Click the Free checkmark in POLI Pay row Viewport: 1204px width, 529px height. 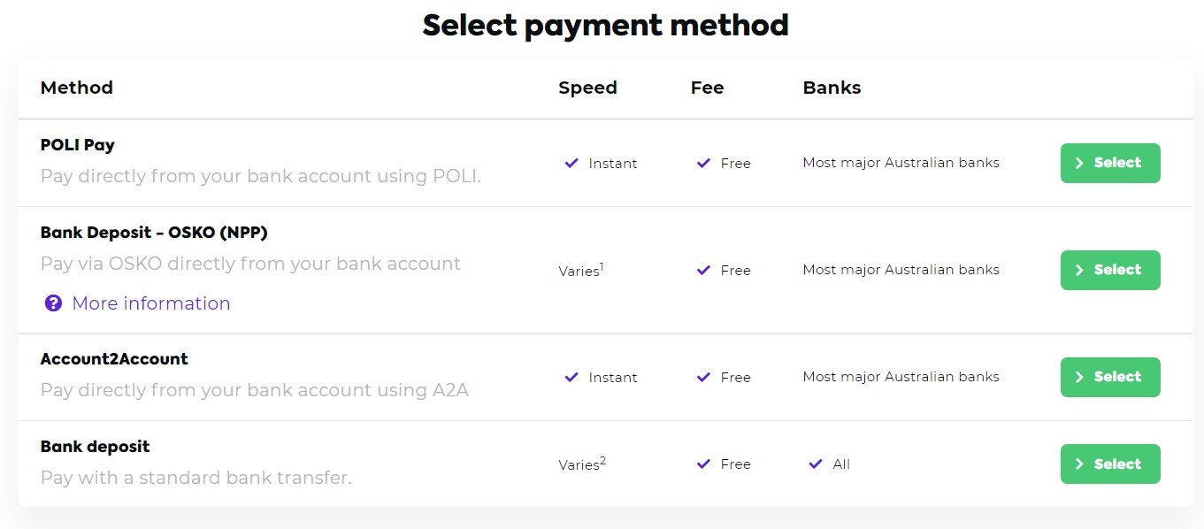703,163
